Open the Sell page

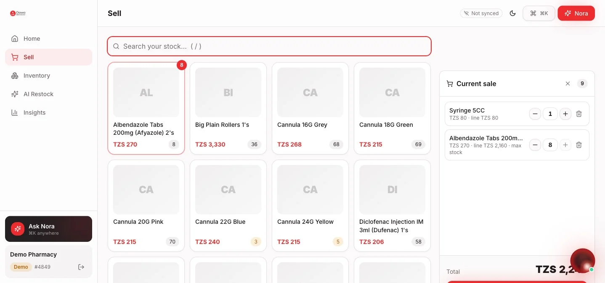click(x=48, y=57)
